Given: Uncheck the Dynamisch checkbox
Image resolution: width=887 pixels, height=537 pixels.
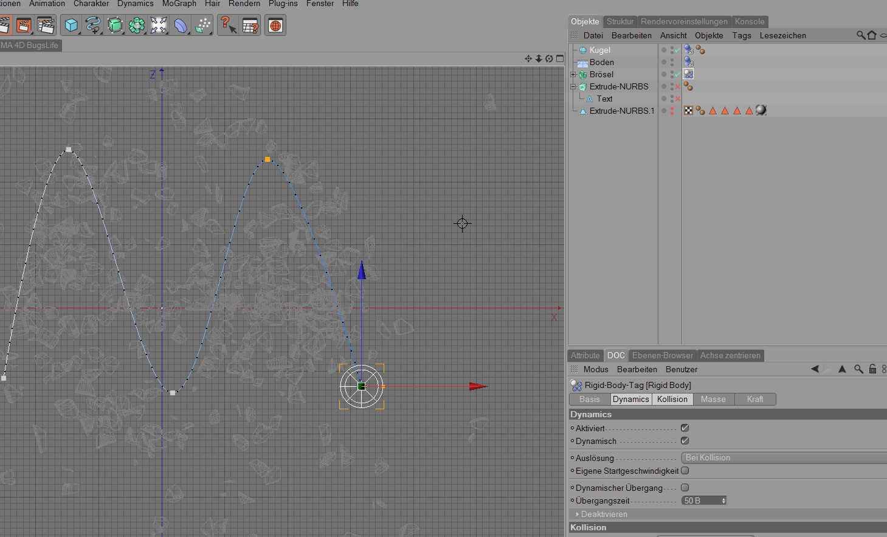Looking at the screenshot, I should (685, 441).
